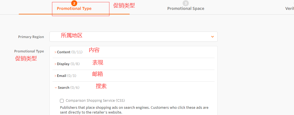Click the step 3 number badge
294x115 pixels.
coord(185,3)
